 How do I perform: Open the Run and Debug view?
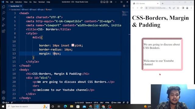pos(3,25)
